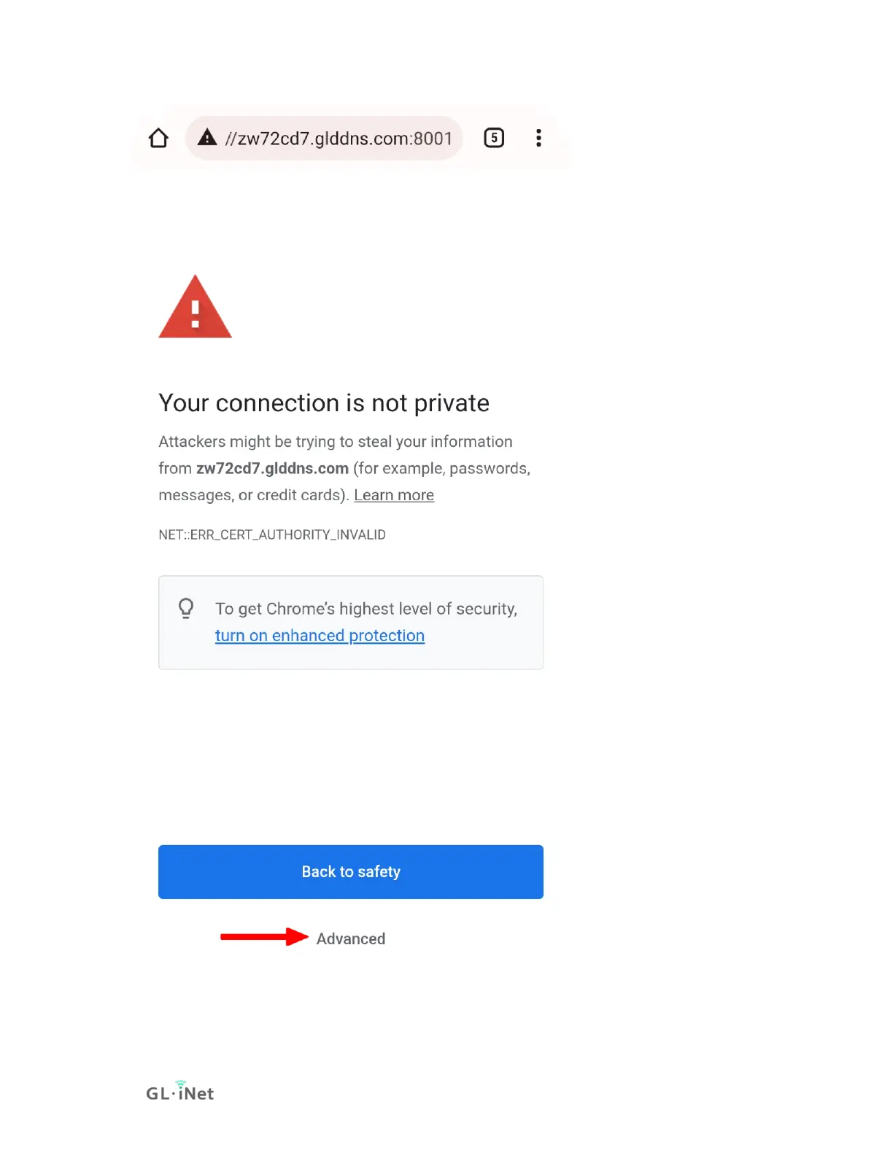Tap the bold zw72cd7.glddns.com domain text
The width and height of the screenshot is (893, 1155).
click(272, 469)
